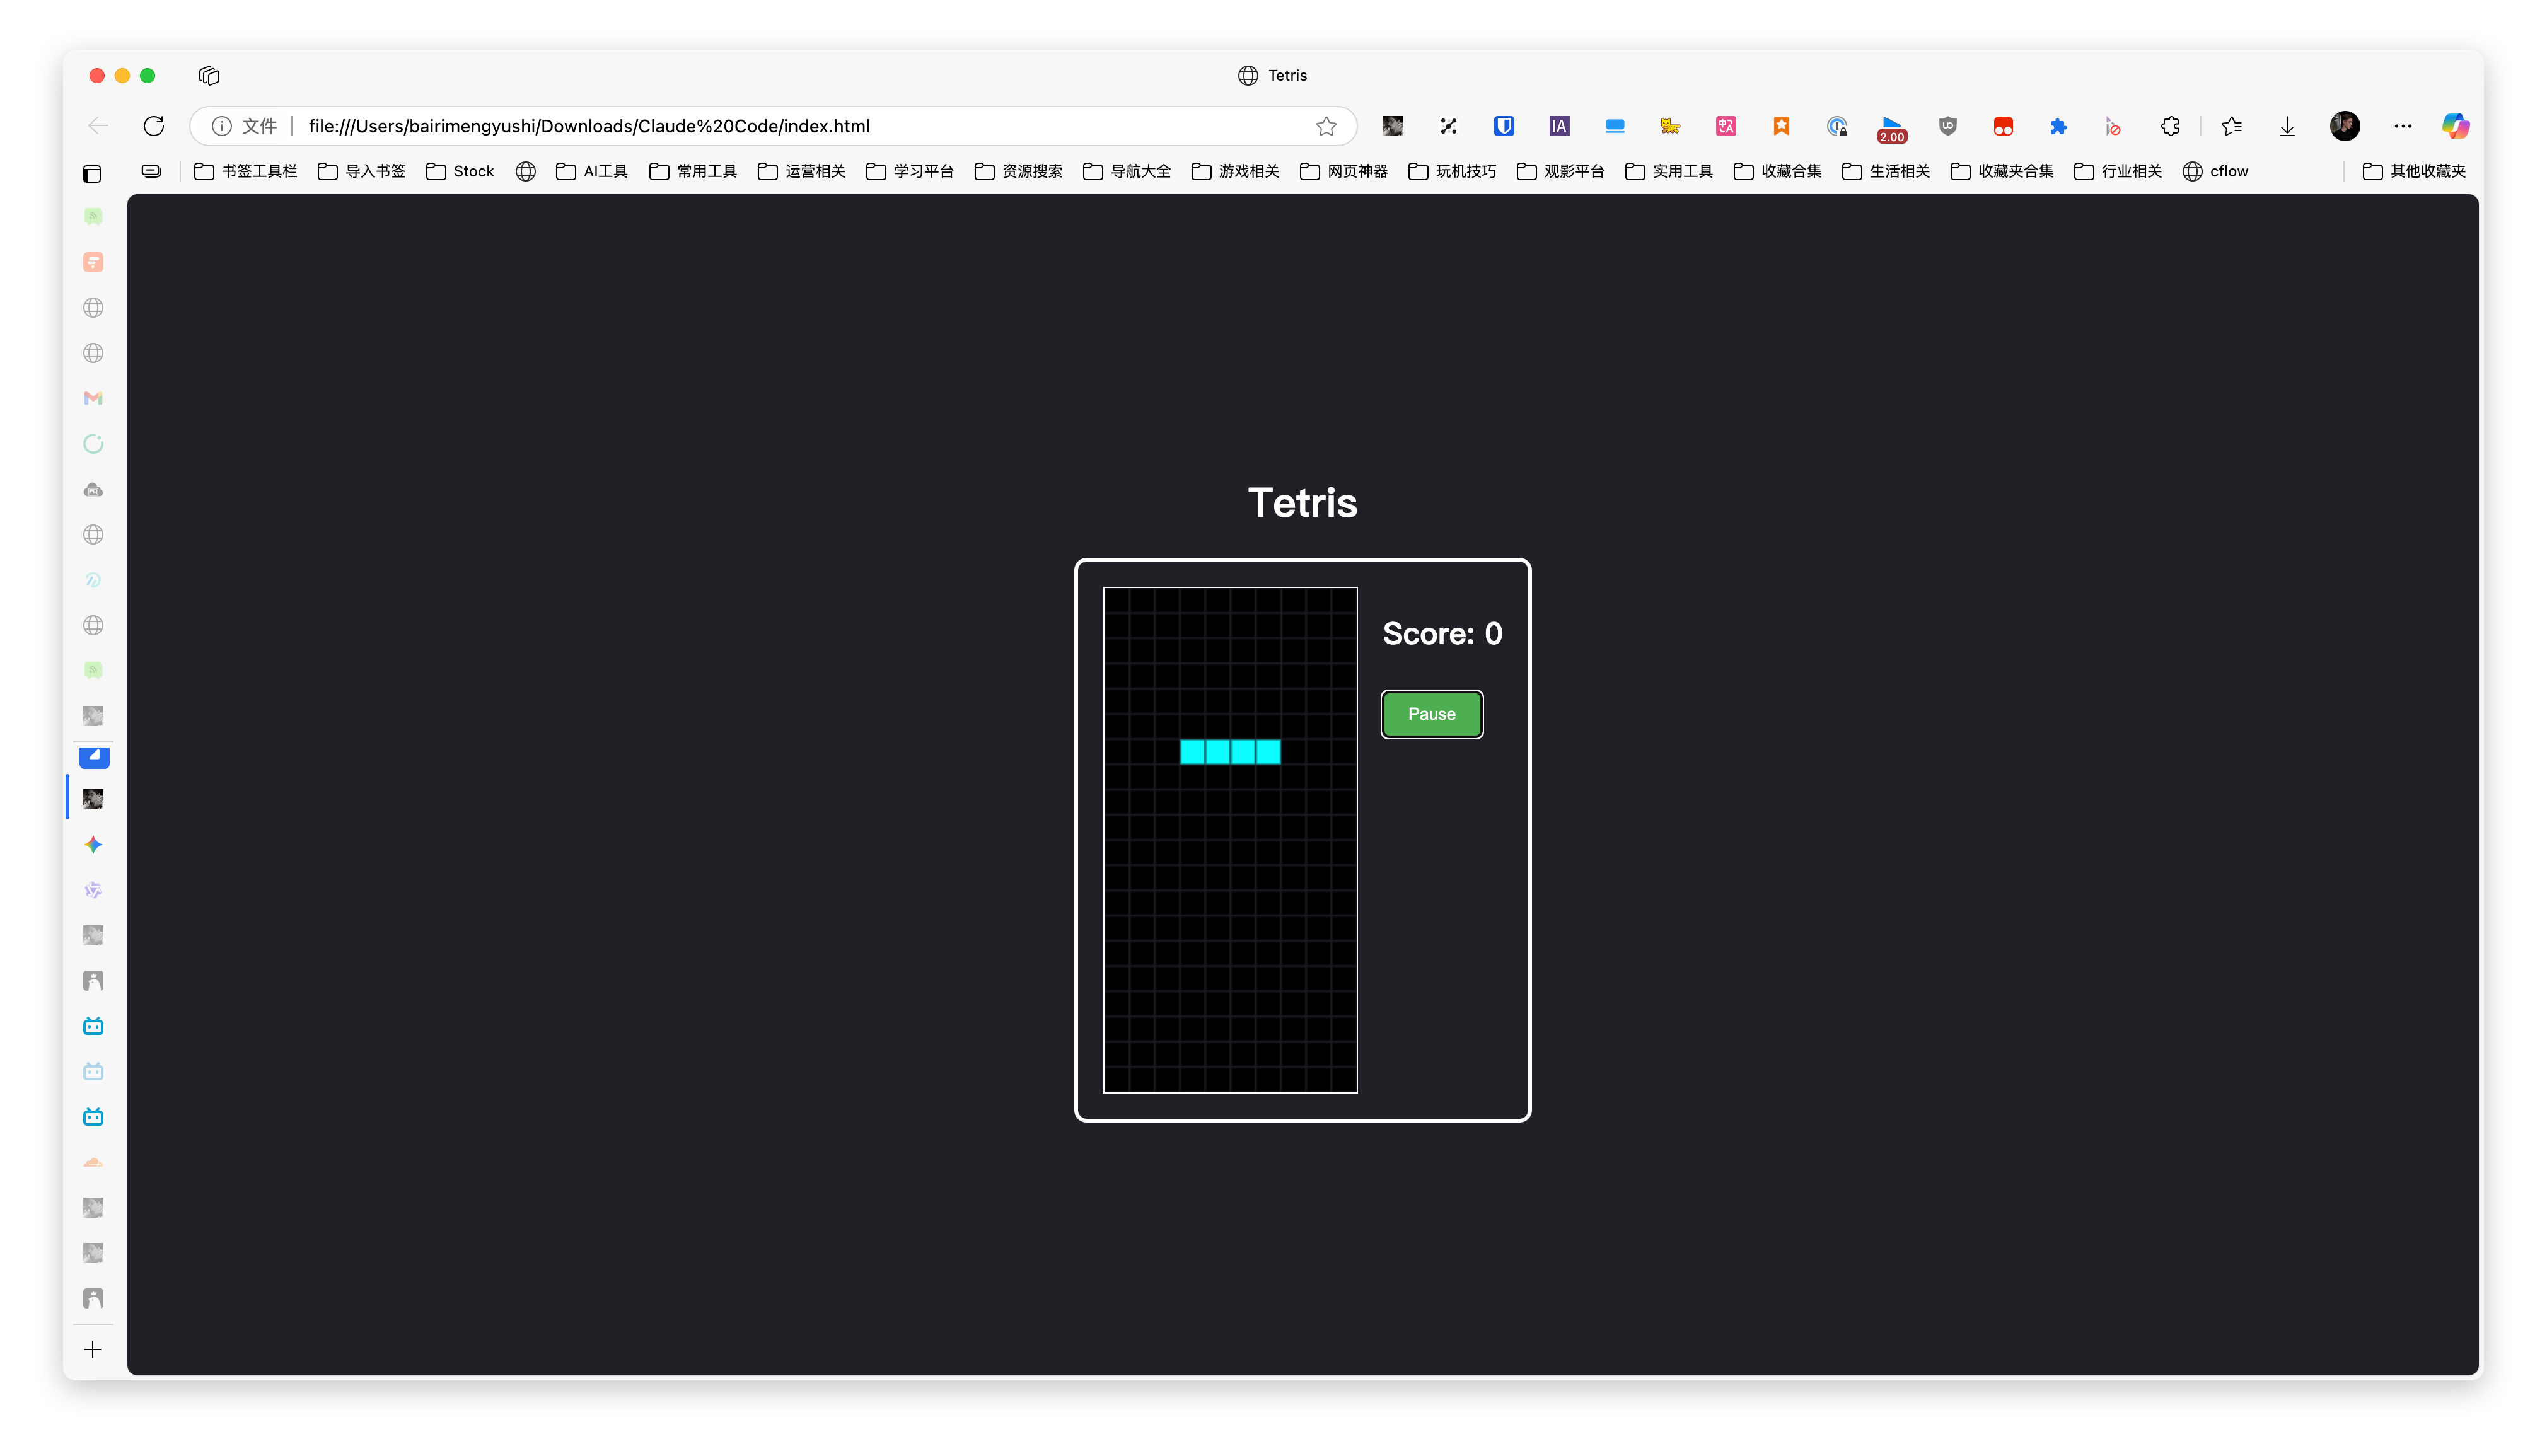Open the cflow bookmark
This screenshot has width=2547, height=1456.
[2216, 171]
